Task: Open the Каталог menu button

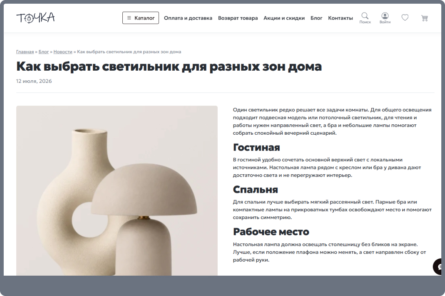Action: [141, 18]
